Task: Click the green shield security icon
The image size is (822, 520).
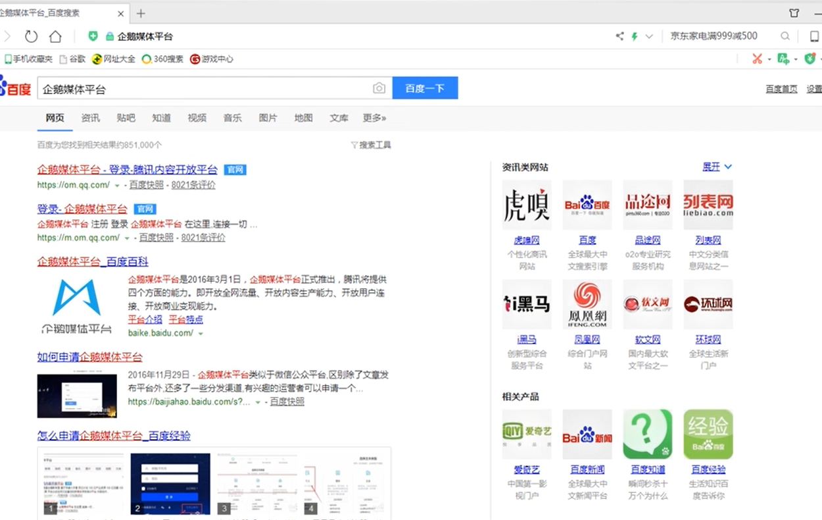Action: (93, 36)
